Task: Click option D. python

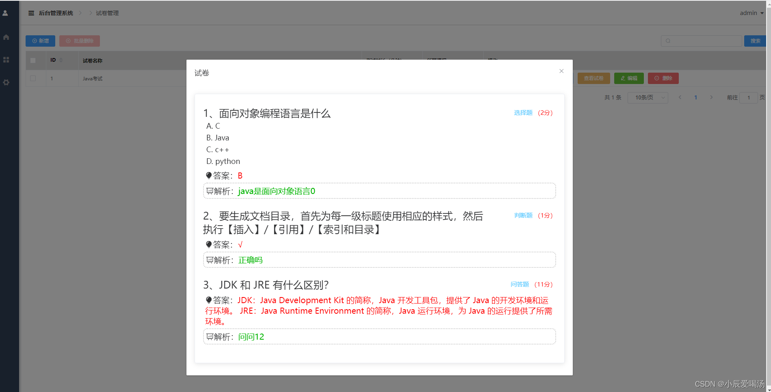Action: pos(223,161)
